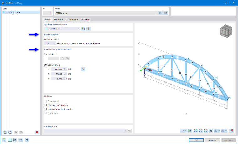
Task: Set the preview to view in Z direction
Action: 206,131
